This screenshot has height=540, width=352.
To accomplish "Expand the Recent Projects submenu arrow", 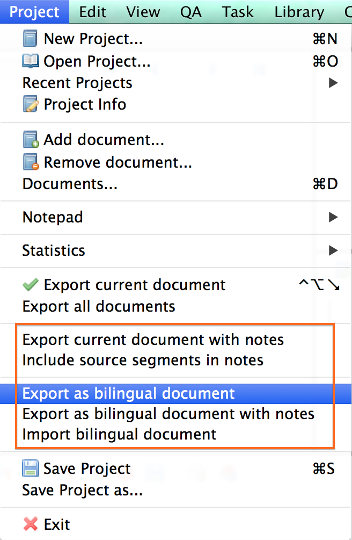I will pos(333,83).
